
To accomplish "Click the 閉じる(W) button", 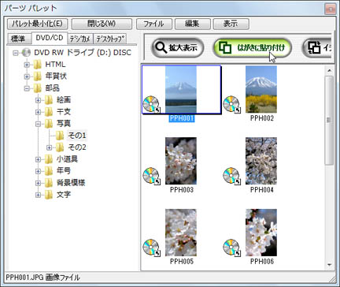I will point(102,24).
